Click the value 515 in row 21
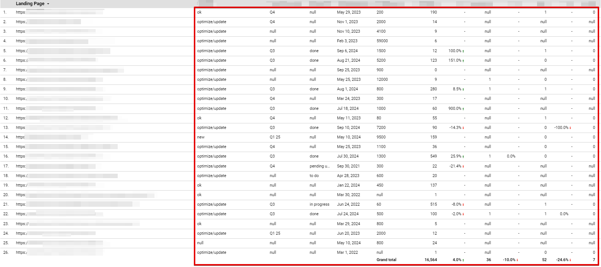Screen dimensions: 601x267 (x=434, y=204)
